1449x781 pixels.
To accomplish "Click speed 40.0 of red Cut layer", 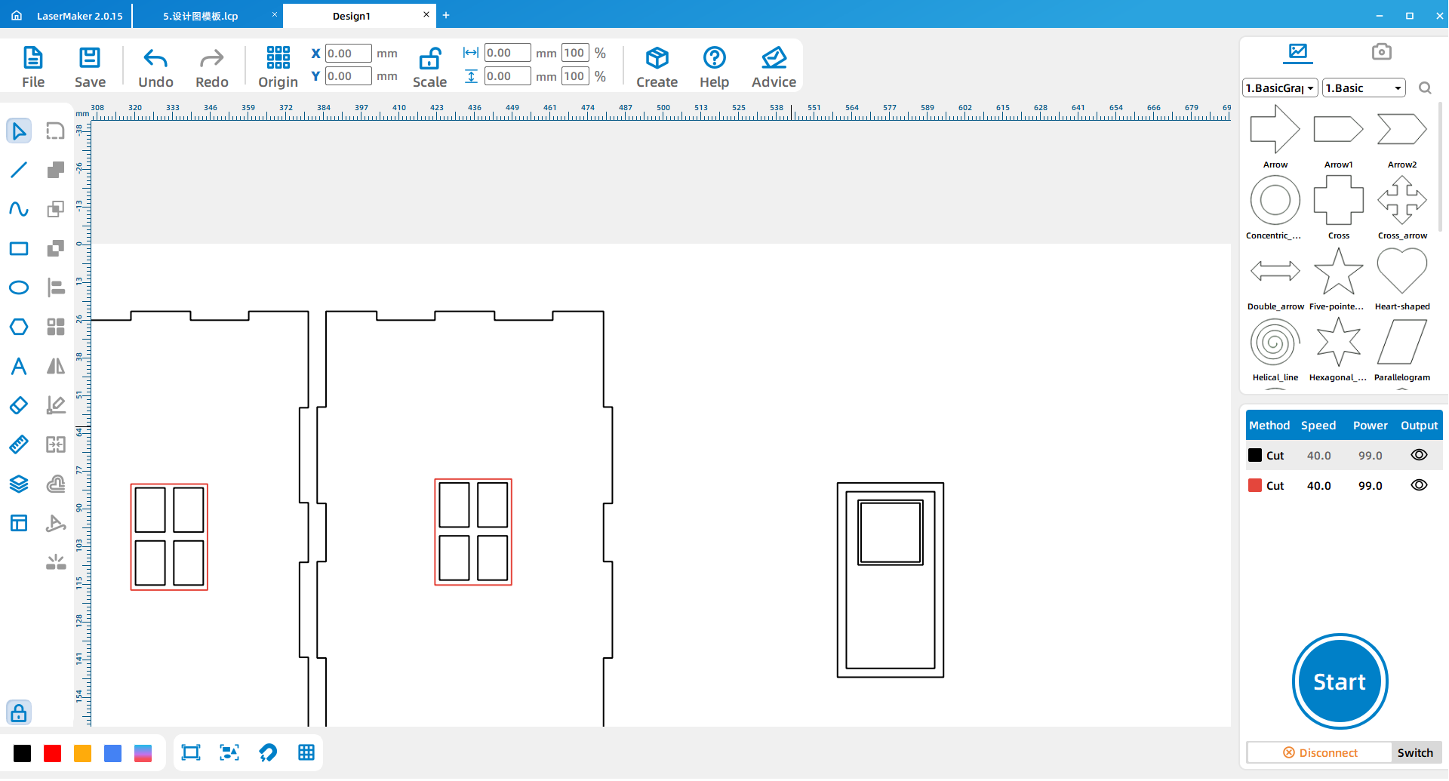I will [1318, 486].
